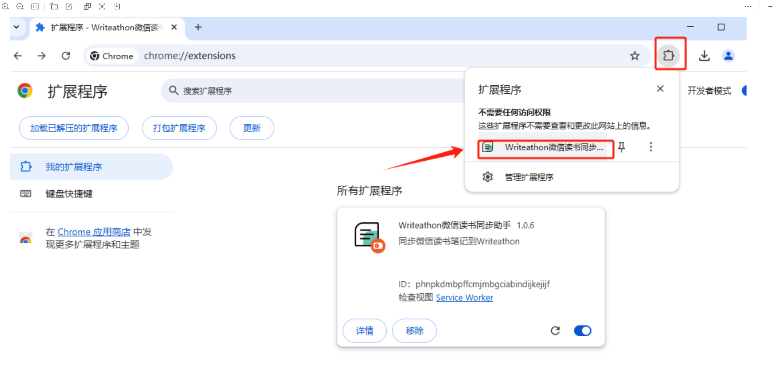Screen dimensions: 776x376
Task: Click the extension ID text phnpkdmbpffcmjmbgciabindijkejijf
Action: tap(483, 284)
